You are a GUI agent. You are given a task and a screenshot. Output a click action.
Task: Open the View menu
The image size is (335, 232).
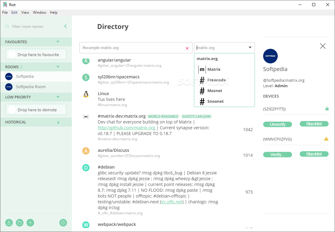point(25,12)
